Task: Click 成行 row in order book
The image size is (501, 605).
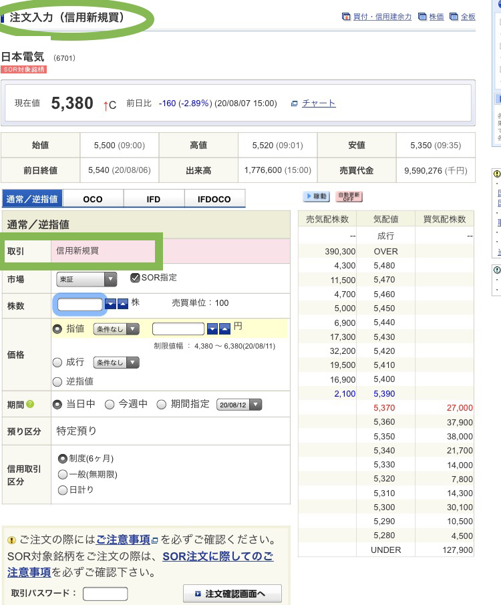Action: pos(386,236)
